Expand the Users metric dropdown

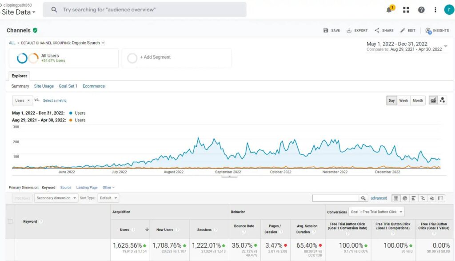point(23,100)
